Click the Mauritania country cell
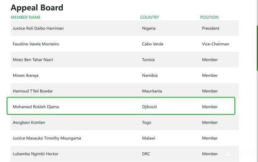The height and width of the screenshot is (162, 258). (152, 91)
